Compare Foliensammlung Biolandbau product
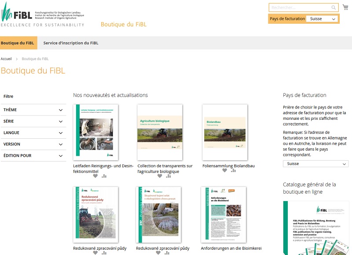 click(234, 170)
